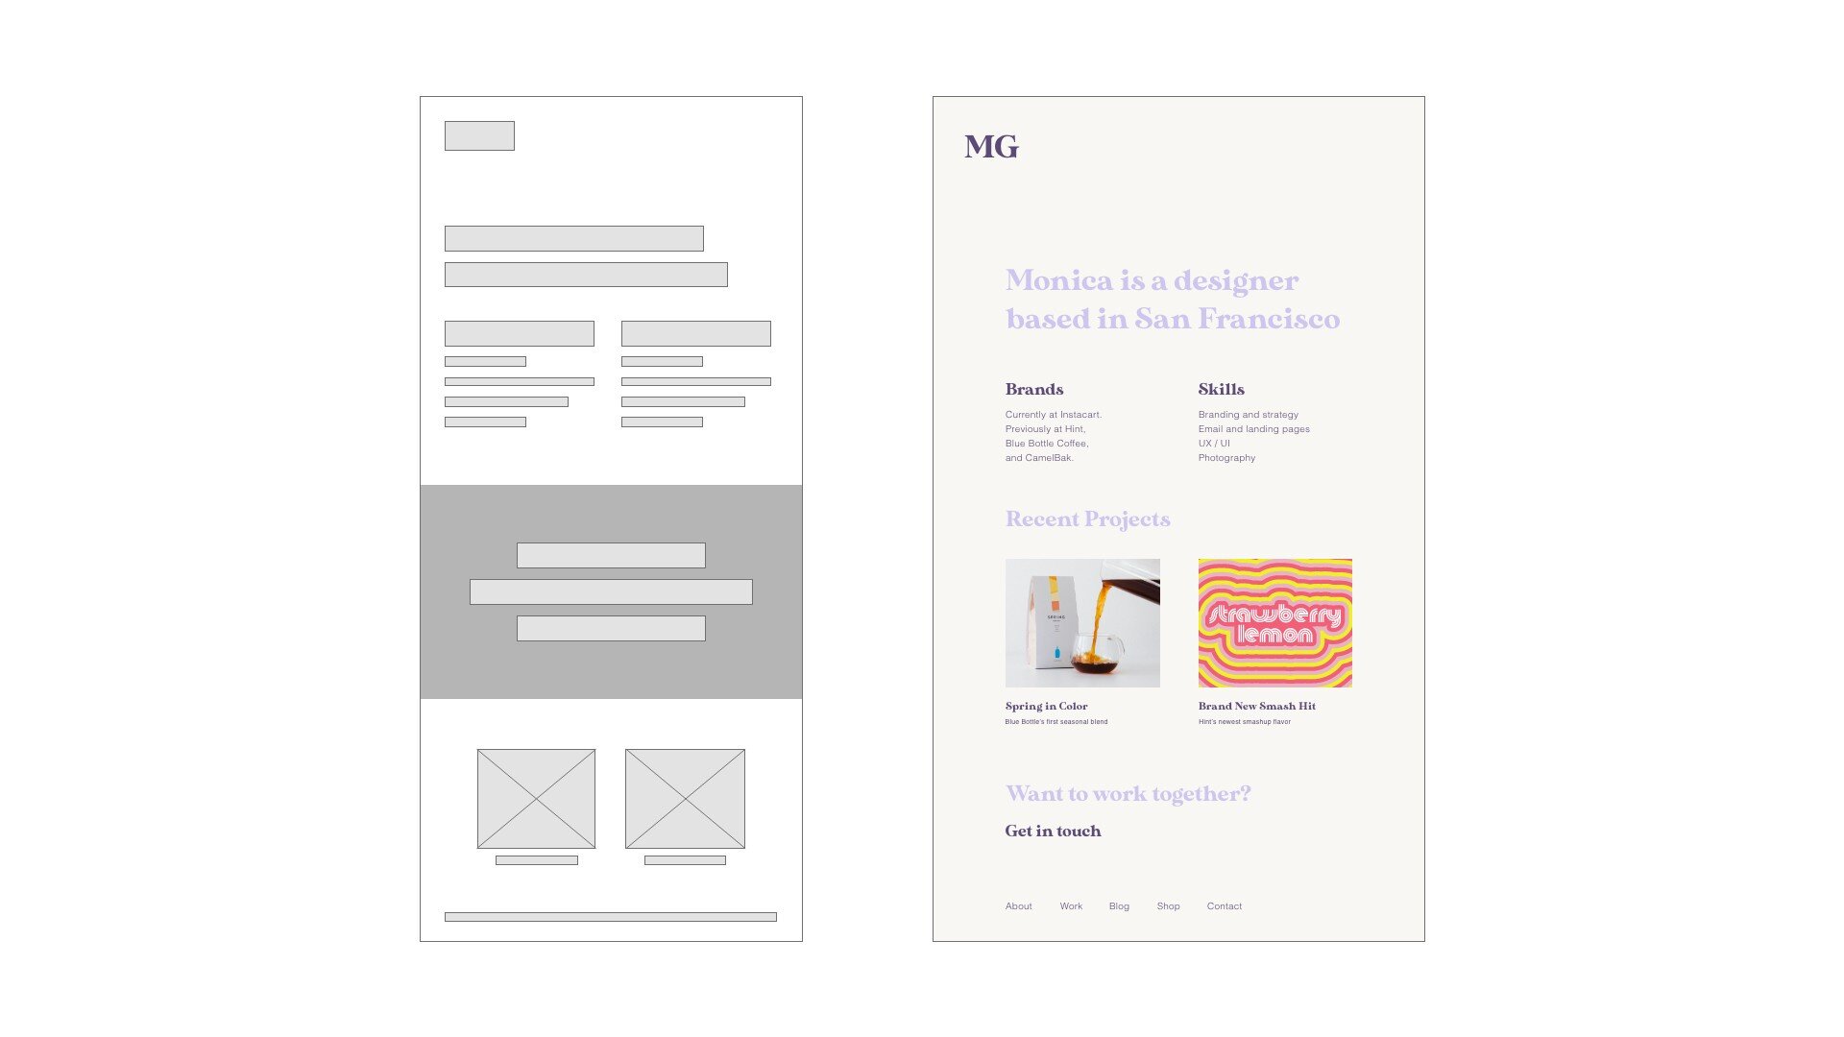Screen dimensions: 1844x1037
Task: Click the Get in touch link
Action: pos(1053,831)
